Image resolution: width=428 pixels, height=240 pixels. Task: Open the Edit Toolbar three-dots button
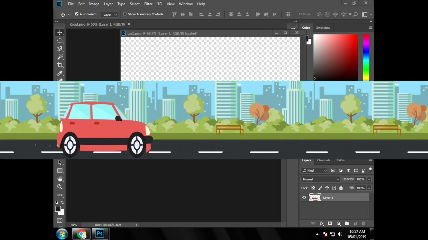click(x=60, y=195)
